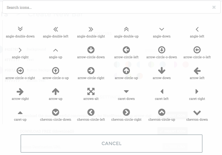
Task: Select the angle-double-down icon
Action: click(x=20, y=29)
